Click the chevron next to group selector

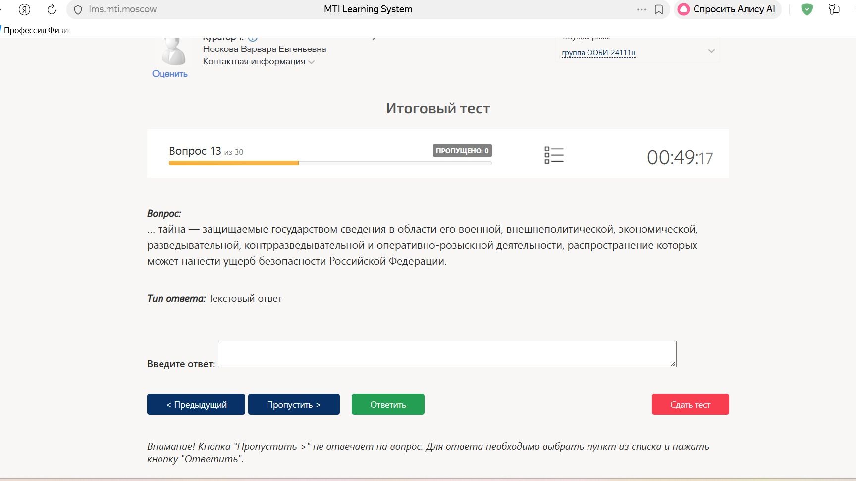tap(711, 51)
